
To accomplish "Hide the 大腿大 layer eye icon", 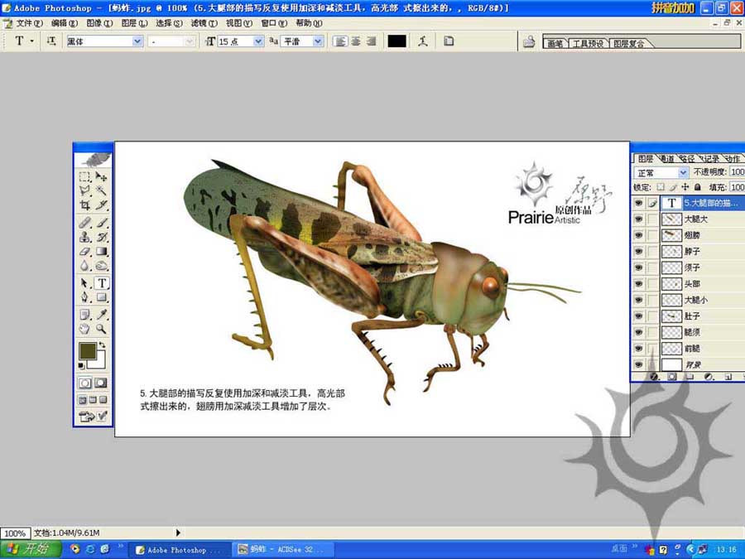I will [638, 219].
